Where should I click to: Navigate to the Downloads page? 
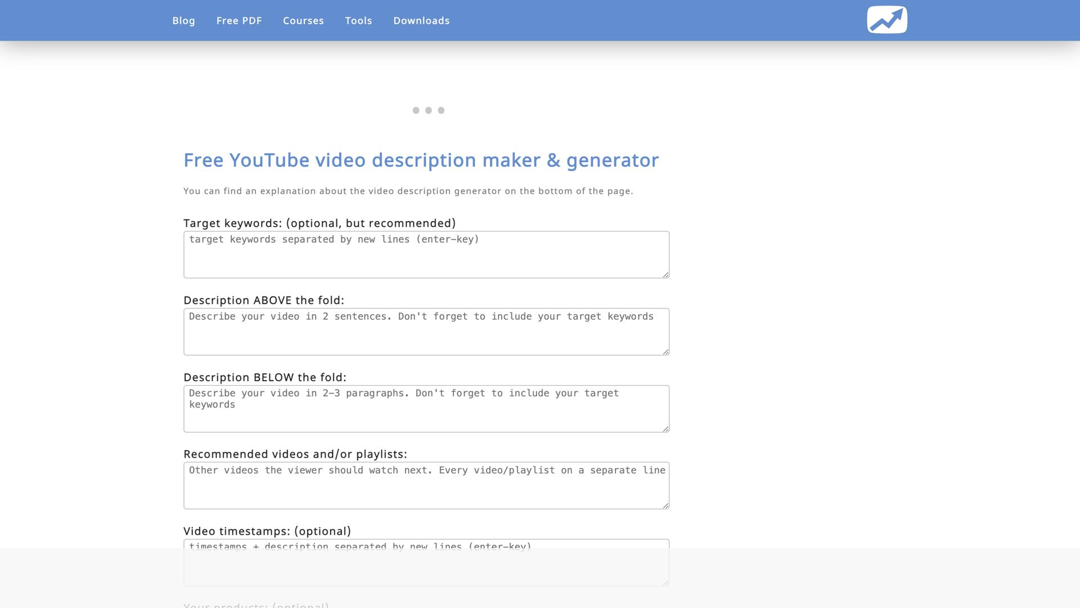421,21
